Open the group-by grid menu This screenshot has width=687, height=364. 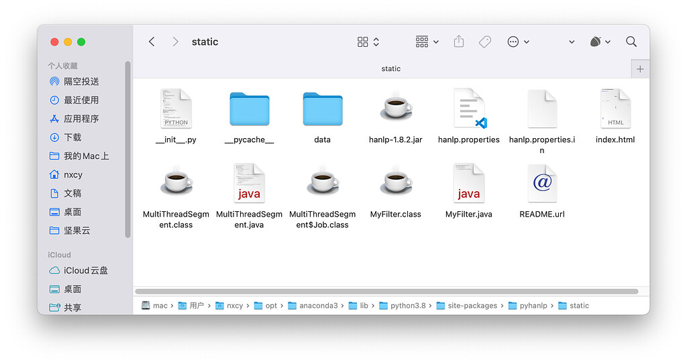point(427,42)
